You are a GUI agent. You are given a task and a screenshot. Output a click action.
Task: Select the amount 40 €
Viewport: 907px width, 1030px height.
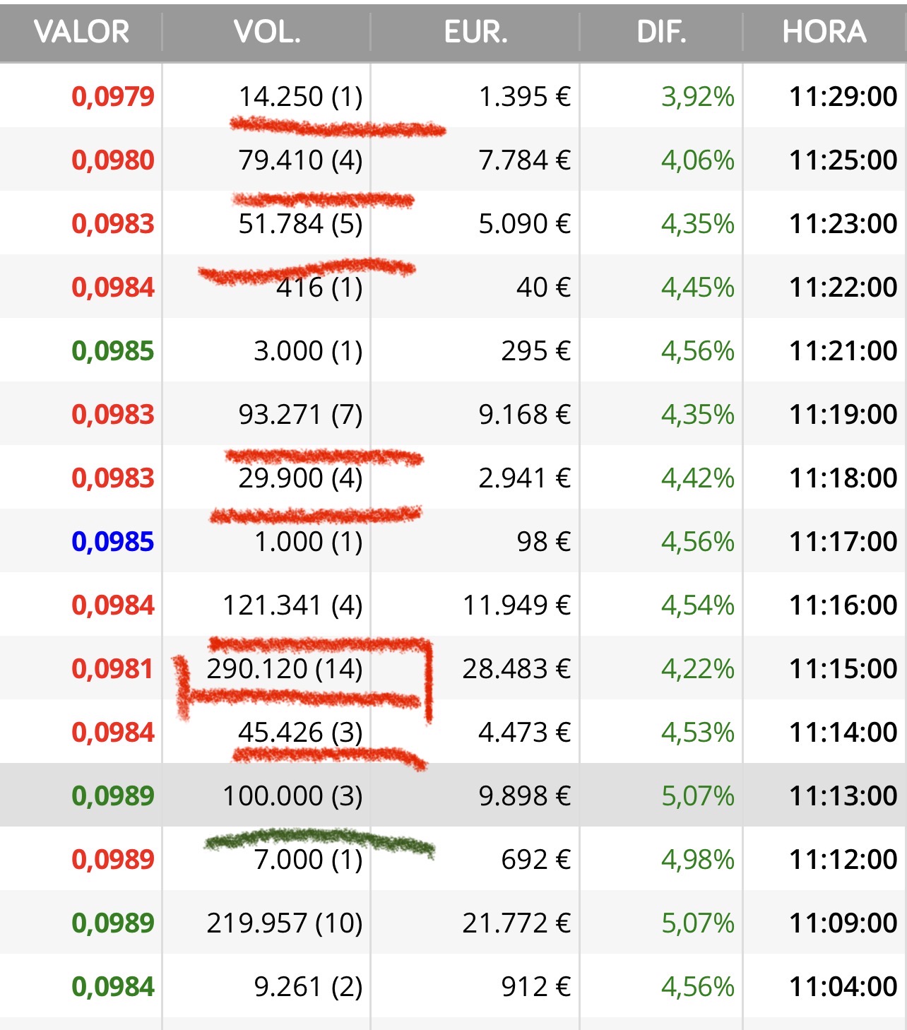(x=543, y=287)
